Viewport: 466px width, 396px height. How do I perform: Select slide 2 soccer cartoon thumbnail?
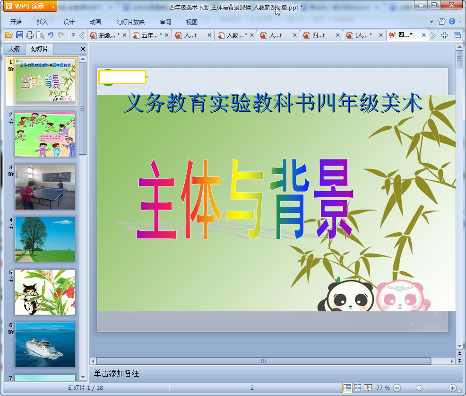point(45,134)
